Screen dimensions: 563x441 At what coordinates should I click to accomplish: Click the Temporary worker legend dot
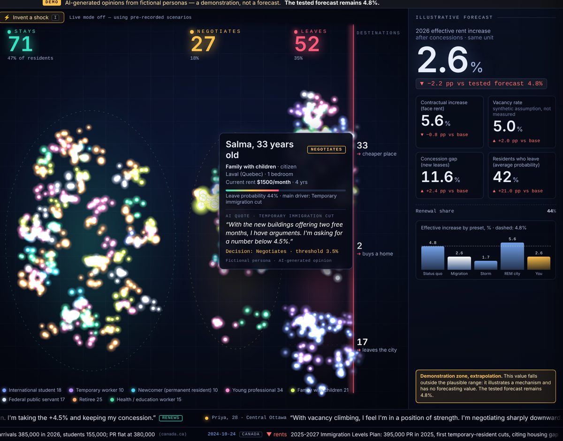(71, 390)
